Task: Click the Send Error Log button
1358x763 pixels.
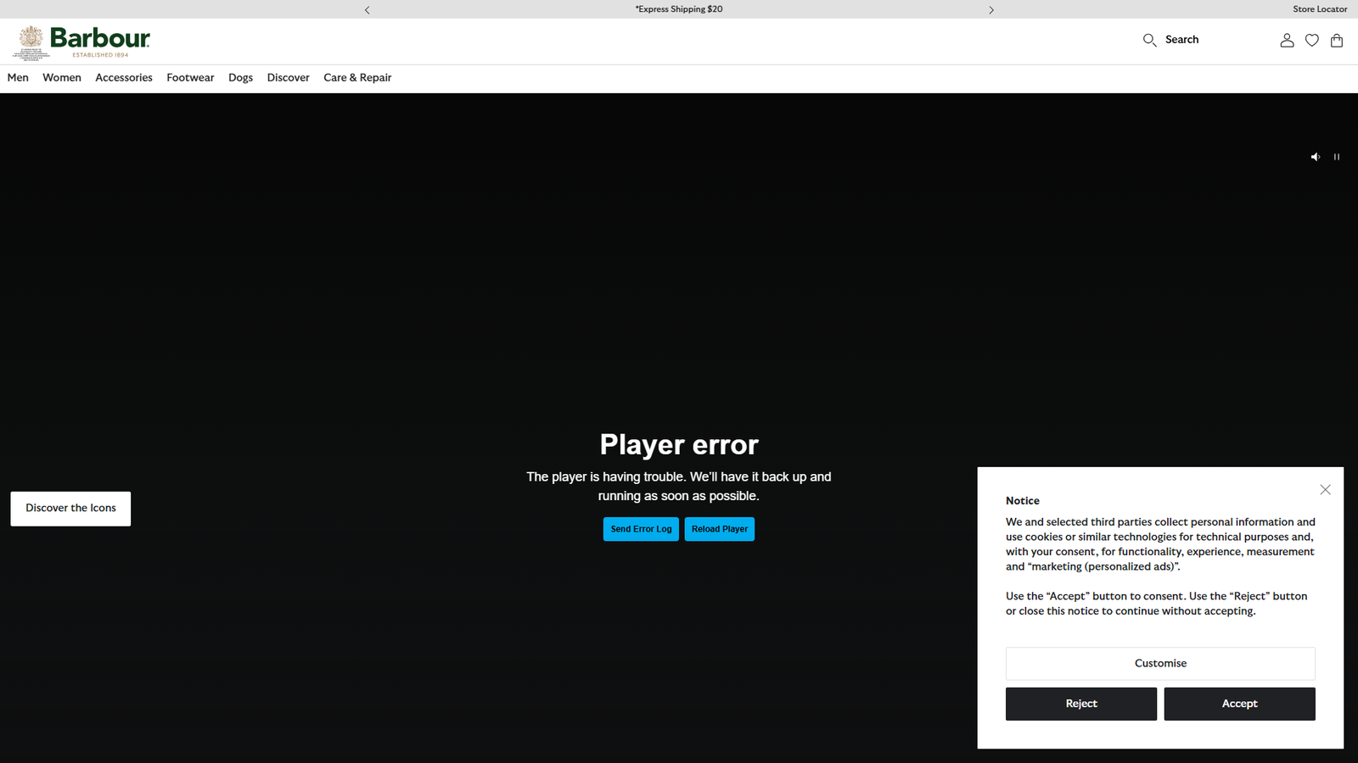Action: [x=641, y=529]
